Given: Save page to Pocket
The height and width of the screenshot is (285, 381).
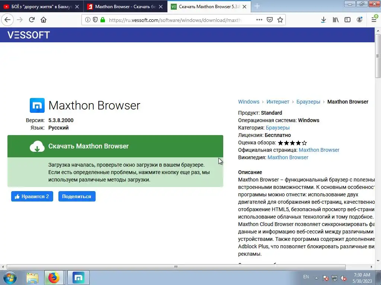Looking at the screenshot, I should pyautogui.click(x=270, y=20).
